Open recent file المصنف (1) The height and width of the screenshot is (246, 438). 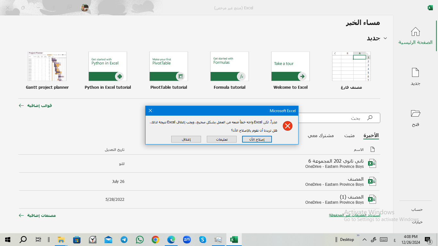[x=199, y=199]
